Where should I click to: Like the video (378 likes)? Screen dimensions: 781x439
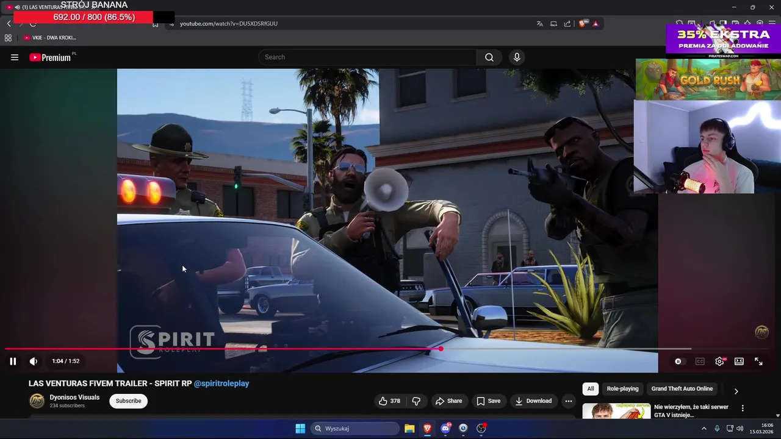[x=389, y=401]
